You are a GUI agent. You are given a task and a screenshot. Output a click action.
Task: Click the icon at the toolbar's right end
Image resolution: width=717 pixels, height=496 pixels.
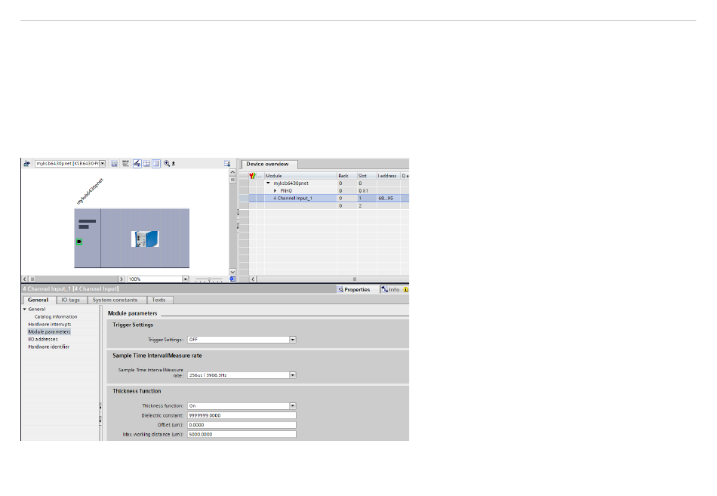pos(227,163)
